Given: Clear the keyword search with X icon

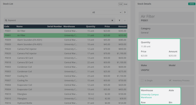Looking at the screenshot, I should 112,20.
